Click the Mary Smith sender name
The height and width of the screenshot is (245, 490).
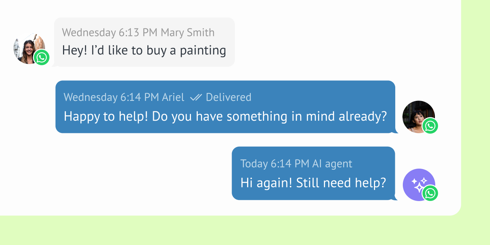coord(187,32)
